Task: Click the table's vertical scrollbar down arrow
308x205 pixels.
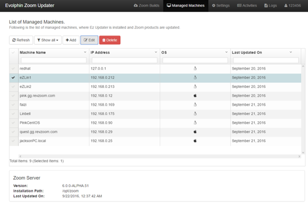Action: pyautogui.click(x=303, y=153)
